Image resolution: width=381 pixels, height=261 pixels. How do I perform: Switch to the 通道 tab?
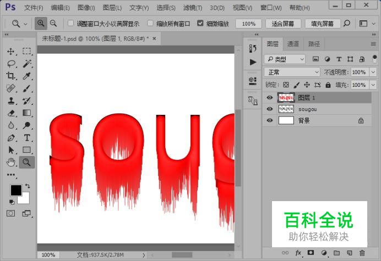[293, 44]
